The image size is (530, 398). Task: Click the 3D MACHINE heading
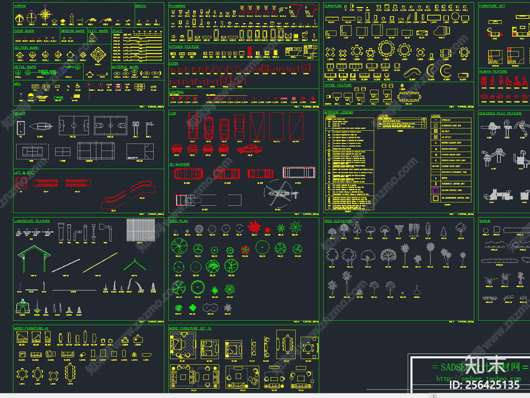179,164
